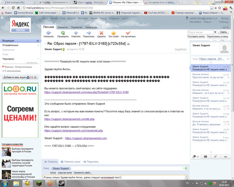Click Прикрепить файл attach link
The width and height of the screenshot is (234, 187).
point(83,173)
